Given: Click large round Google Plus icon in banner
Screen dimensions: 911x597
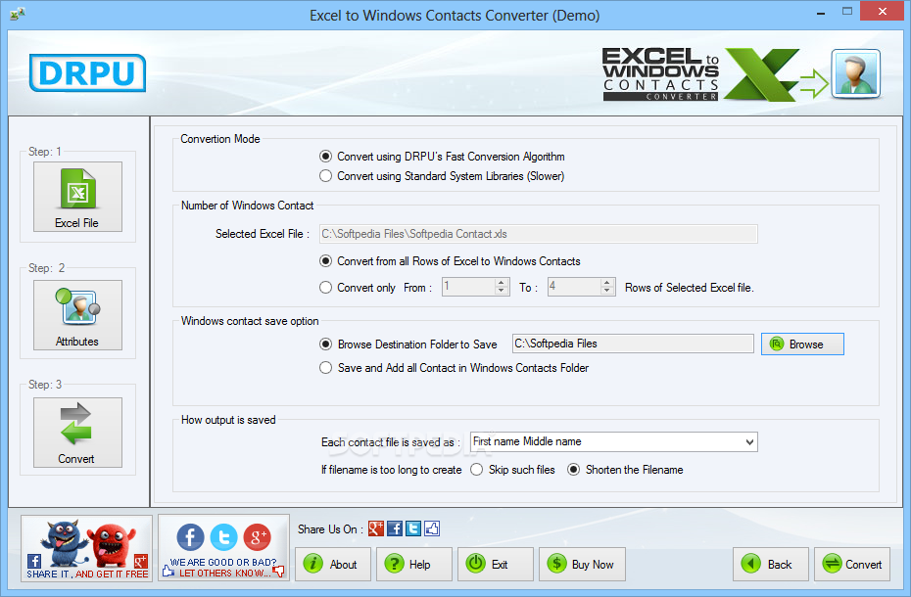Looking at the screenshot, I should tap(257, 537).
